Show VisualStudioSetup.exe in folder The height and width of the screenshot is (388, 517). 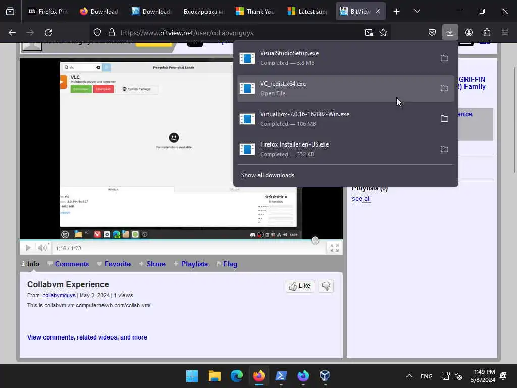444,58
